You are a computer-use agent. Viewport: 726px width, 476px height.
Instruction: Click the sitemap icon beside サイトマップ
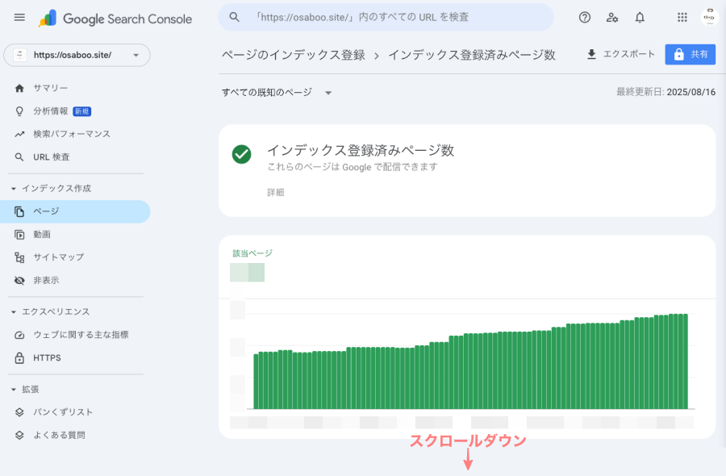(x=19, y=257)
